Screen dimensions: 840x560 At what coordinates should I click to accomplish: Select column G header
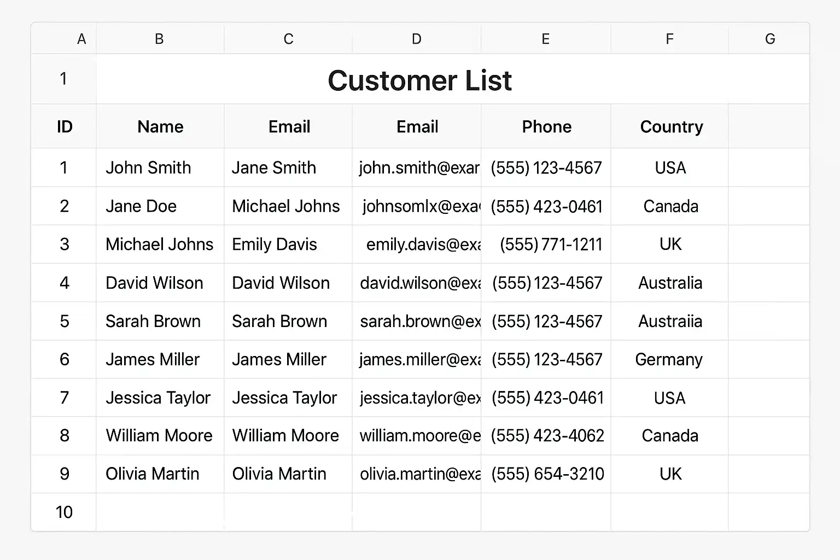pyautogui.click(x=769, y=39)
